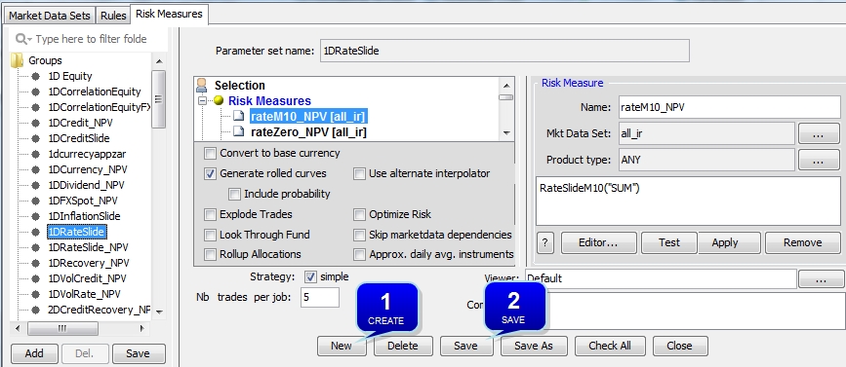This screenshot has width=846, height=367.
Task: Uncheck the simple Strategy checkbox
Action: pos(310,277)
